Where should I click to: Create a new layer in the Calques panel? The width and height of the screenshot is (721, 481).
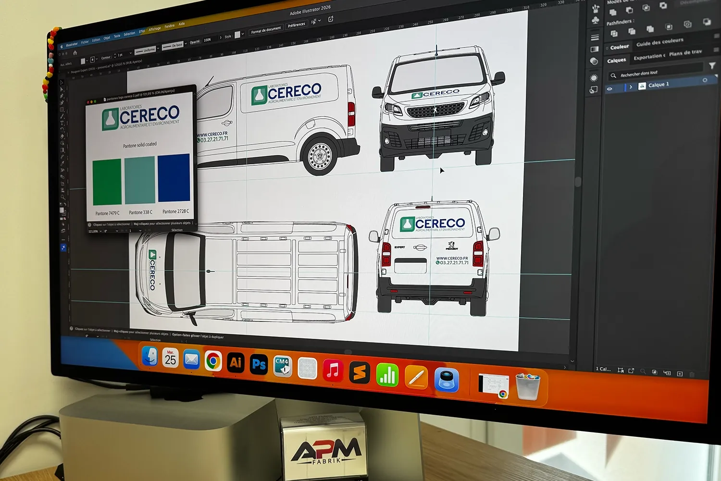tap(680, 373)
